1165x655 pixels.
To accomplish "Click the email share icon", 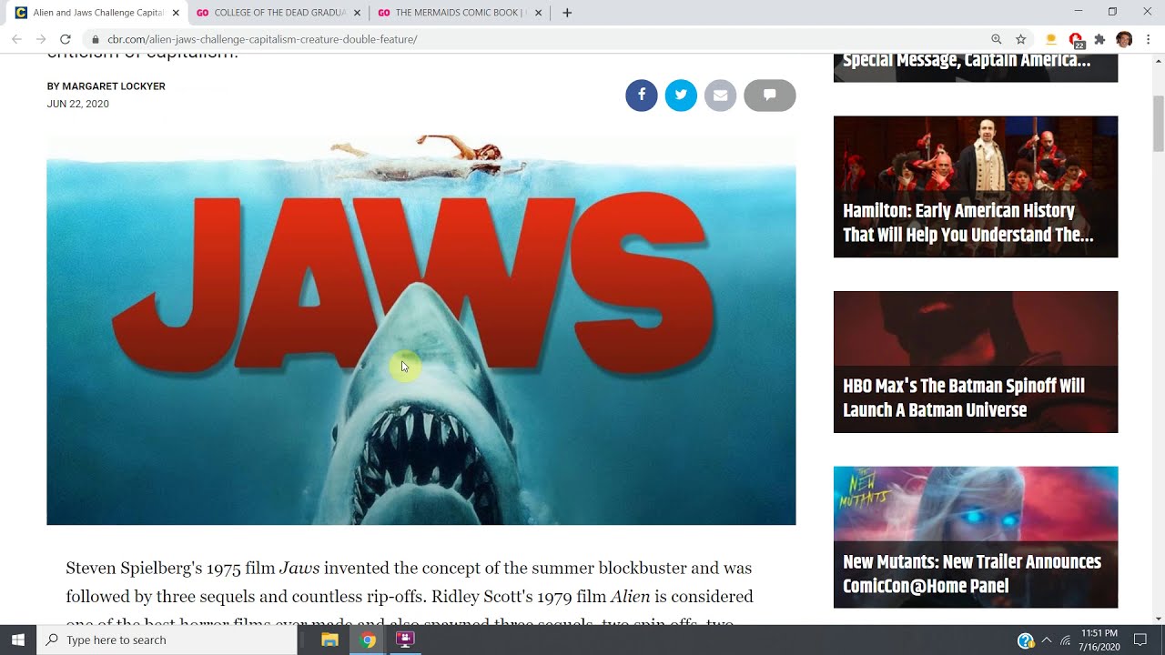I will coord(720,96).
